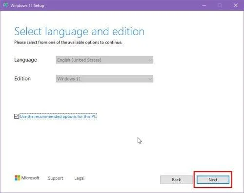
Task: Click the Language field label
Action: 25,60
